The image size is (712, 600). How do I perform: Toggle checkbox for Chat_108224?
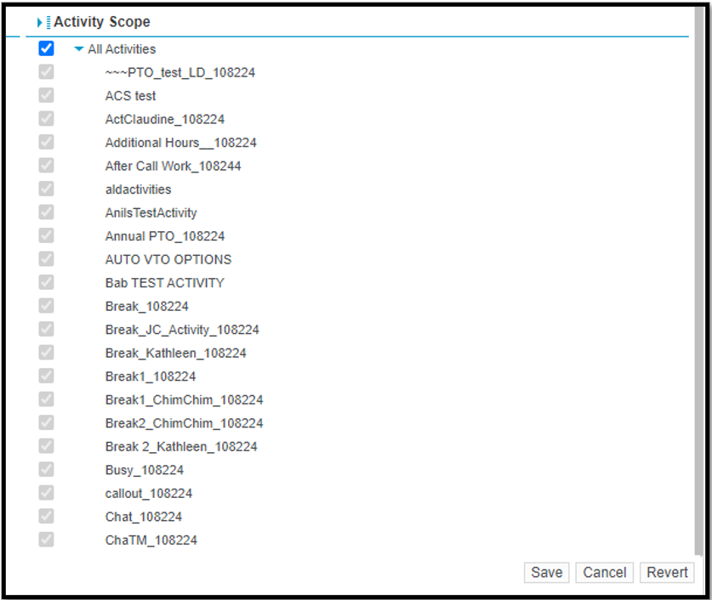click(46, 516)
